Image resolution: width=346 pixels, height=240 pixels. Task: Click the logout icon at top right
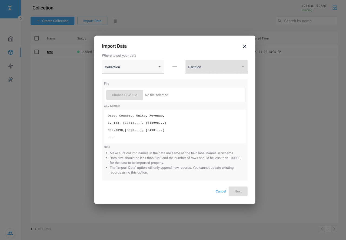tap(335, 8)
